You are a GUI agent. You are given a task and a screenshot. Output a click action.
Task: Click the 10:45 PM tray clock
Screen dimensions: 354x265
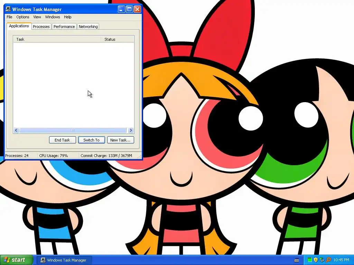tap(341, 260)
